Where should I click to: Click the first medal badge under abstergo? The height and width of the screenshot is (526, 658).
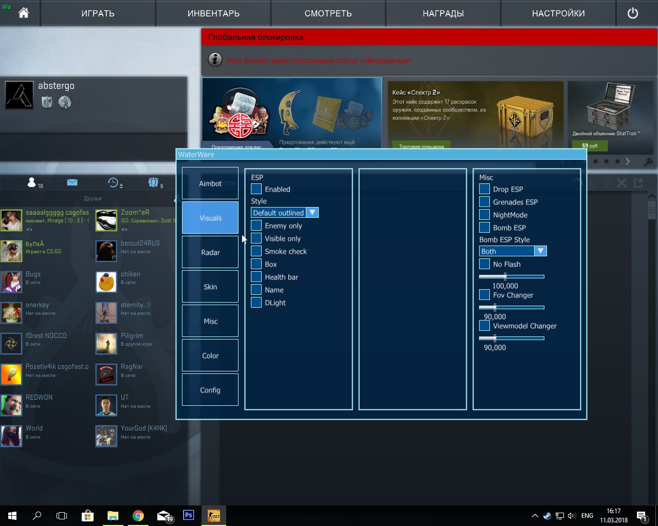pyautogui.click(x=47, y=102)
